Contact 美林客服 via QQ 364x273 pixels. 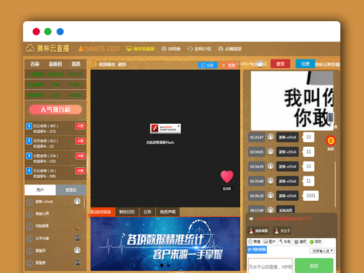[x=258, y=231]
